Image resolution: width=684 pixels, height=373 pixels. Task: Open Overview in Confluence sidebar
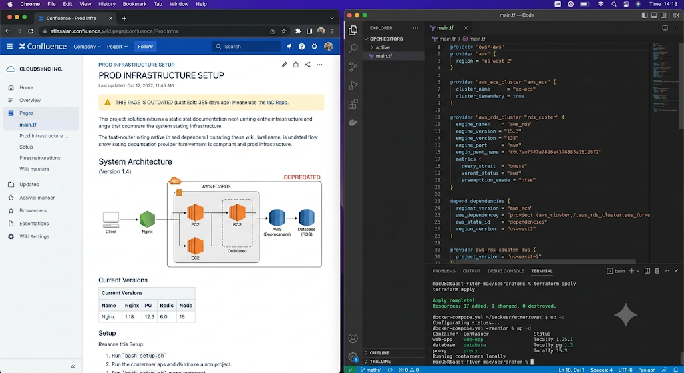pyautogui.click(x=29, y=100)
